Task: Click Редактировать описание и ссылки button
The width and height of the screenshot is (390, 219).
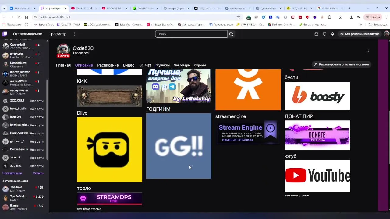Action: 341,64
